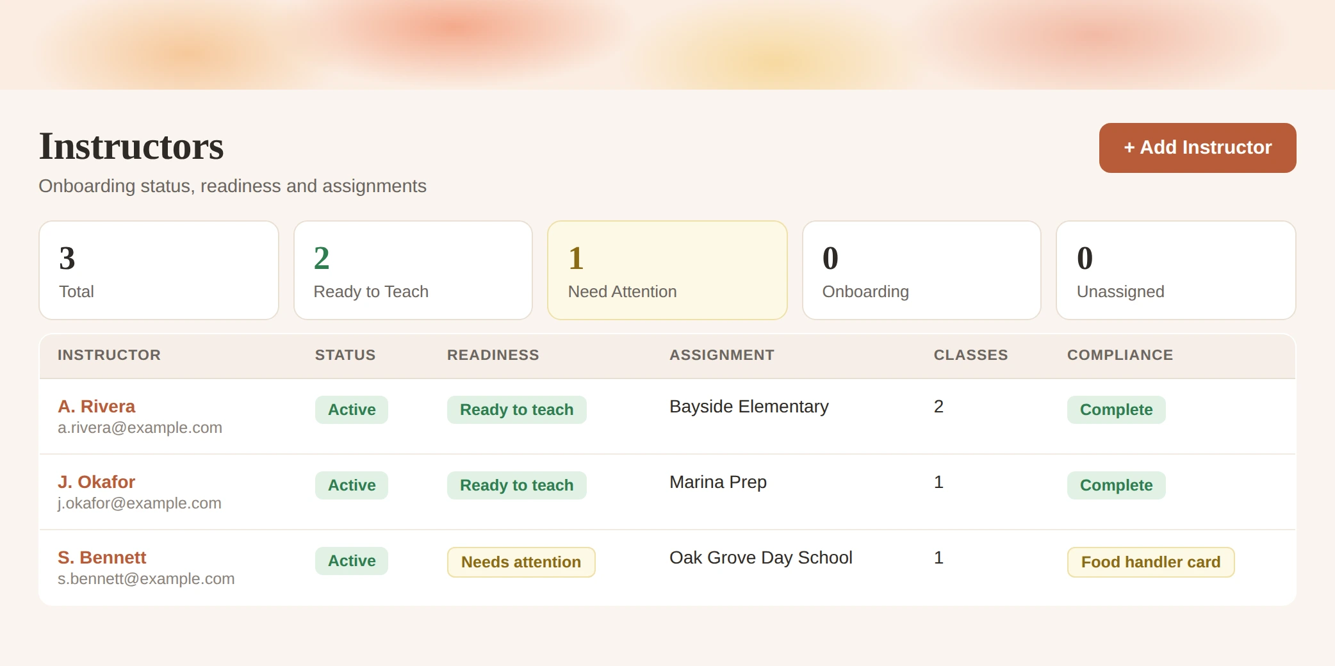Click S. Bennett's Needs attention badge
This screenshot has width=1335, height=666.
pos(521,562)
